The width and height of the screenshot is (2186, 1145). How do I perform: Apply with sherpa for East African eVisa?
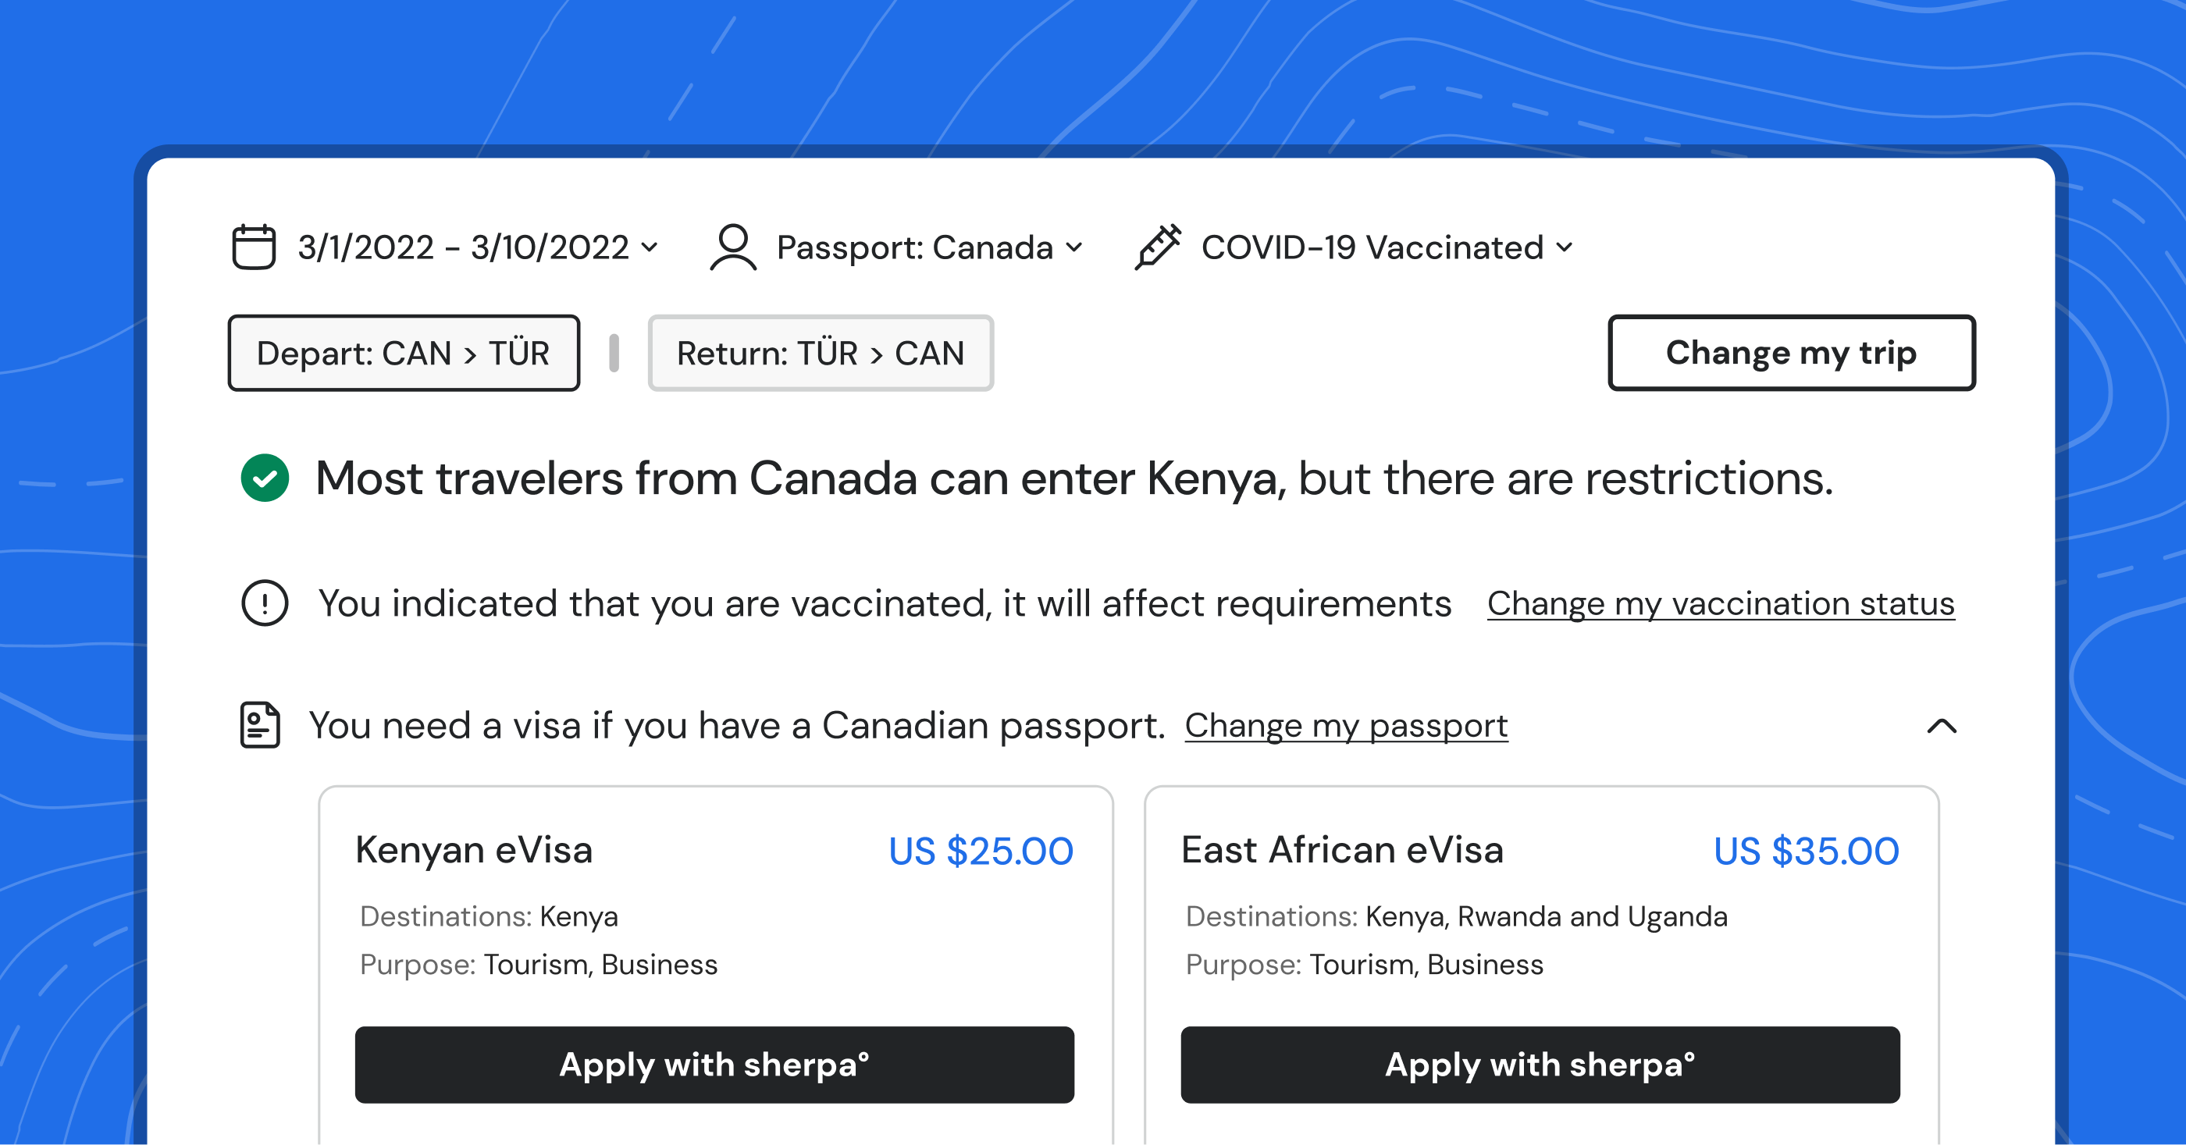click(1540, 1065)
